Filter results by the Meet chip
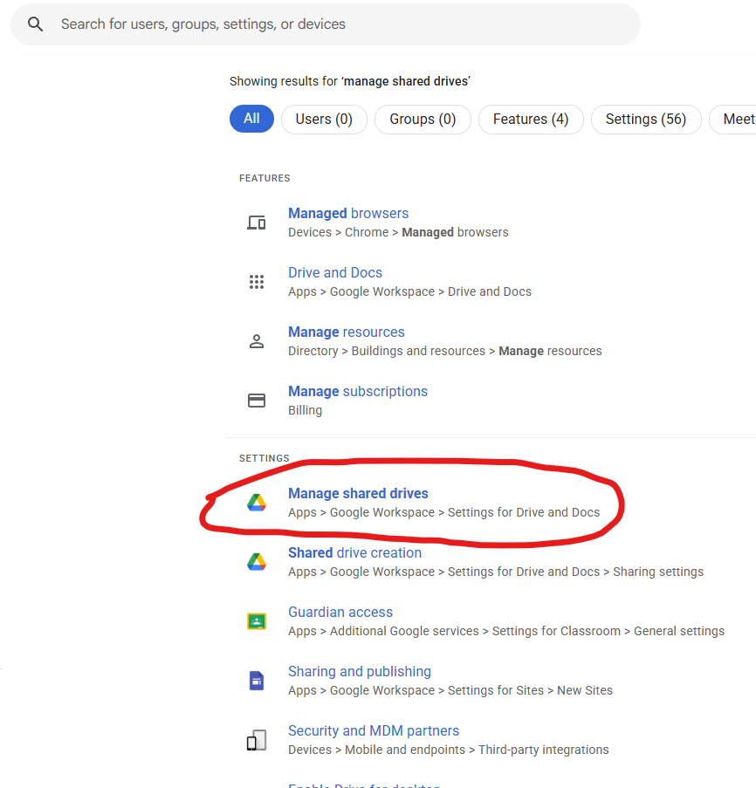The height and width of the screenshot is (788, 756). [x=733, y=119]
